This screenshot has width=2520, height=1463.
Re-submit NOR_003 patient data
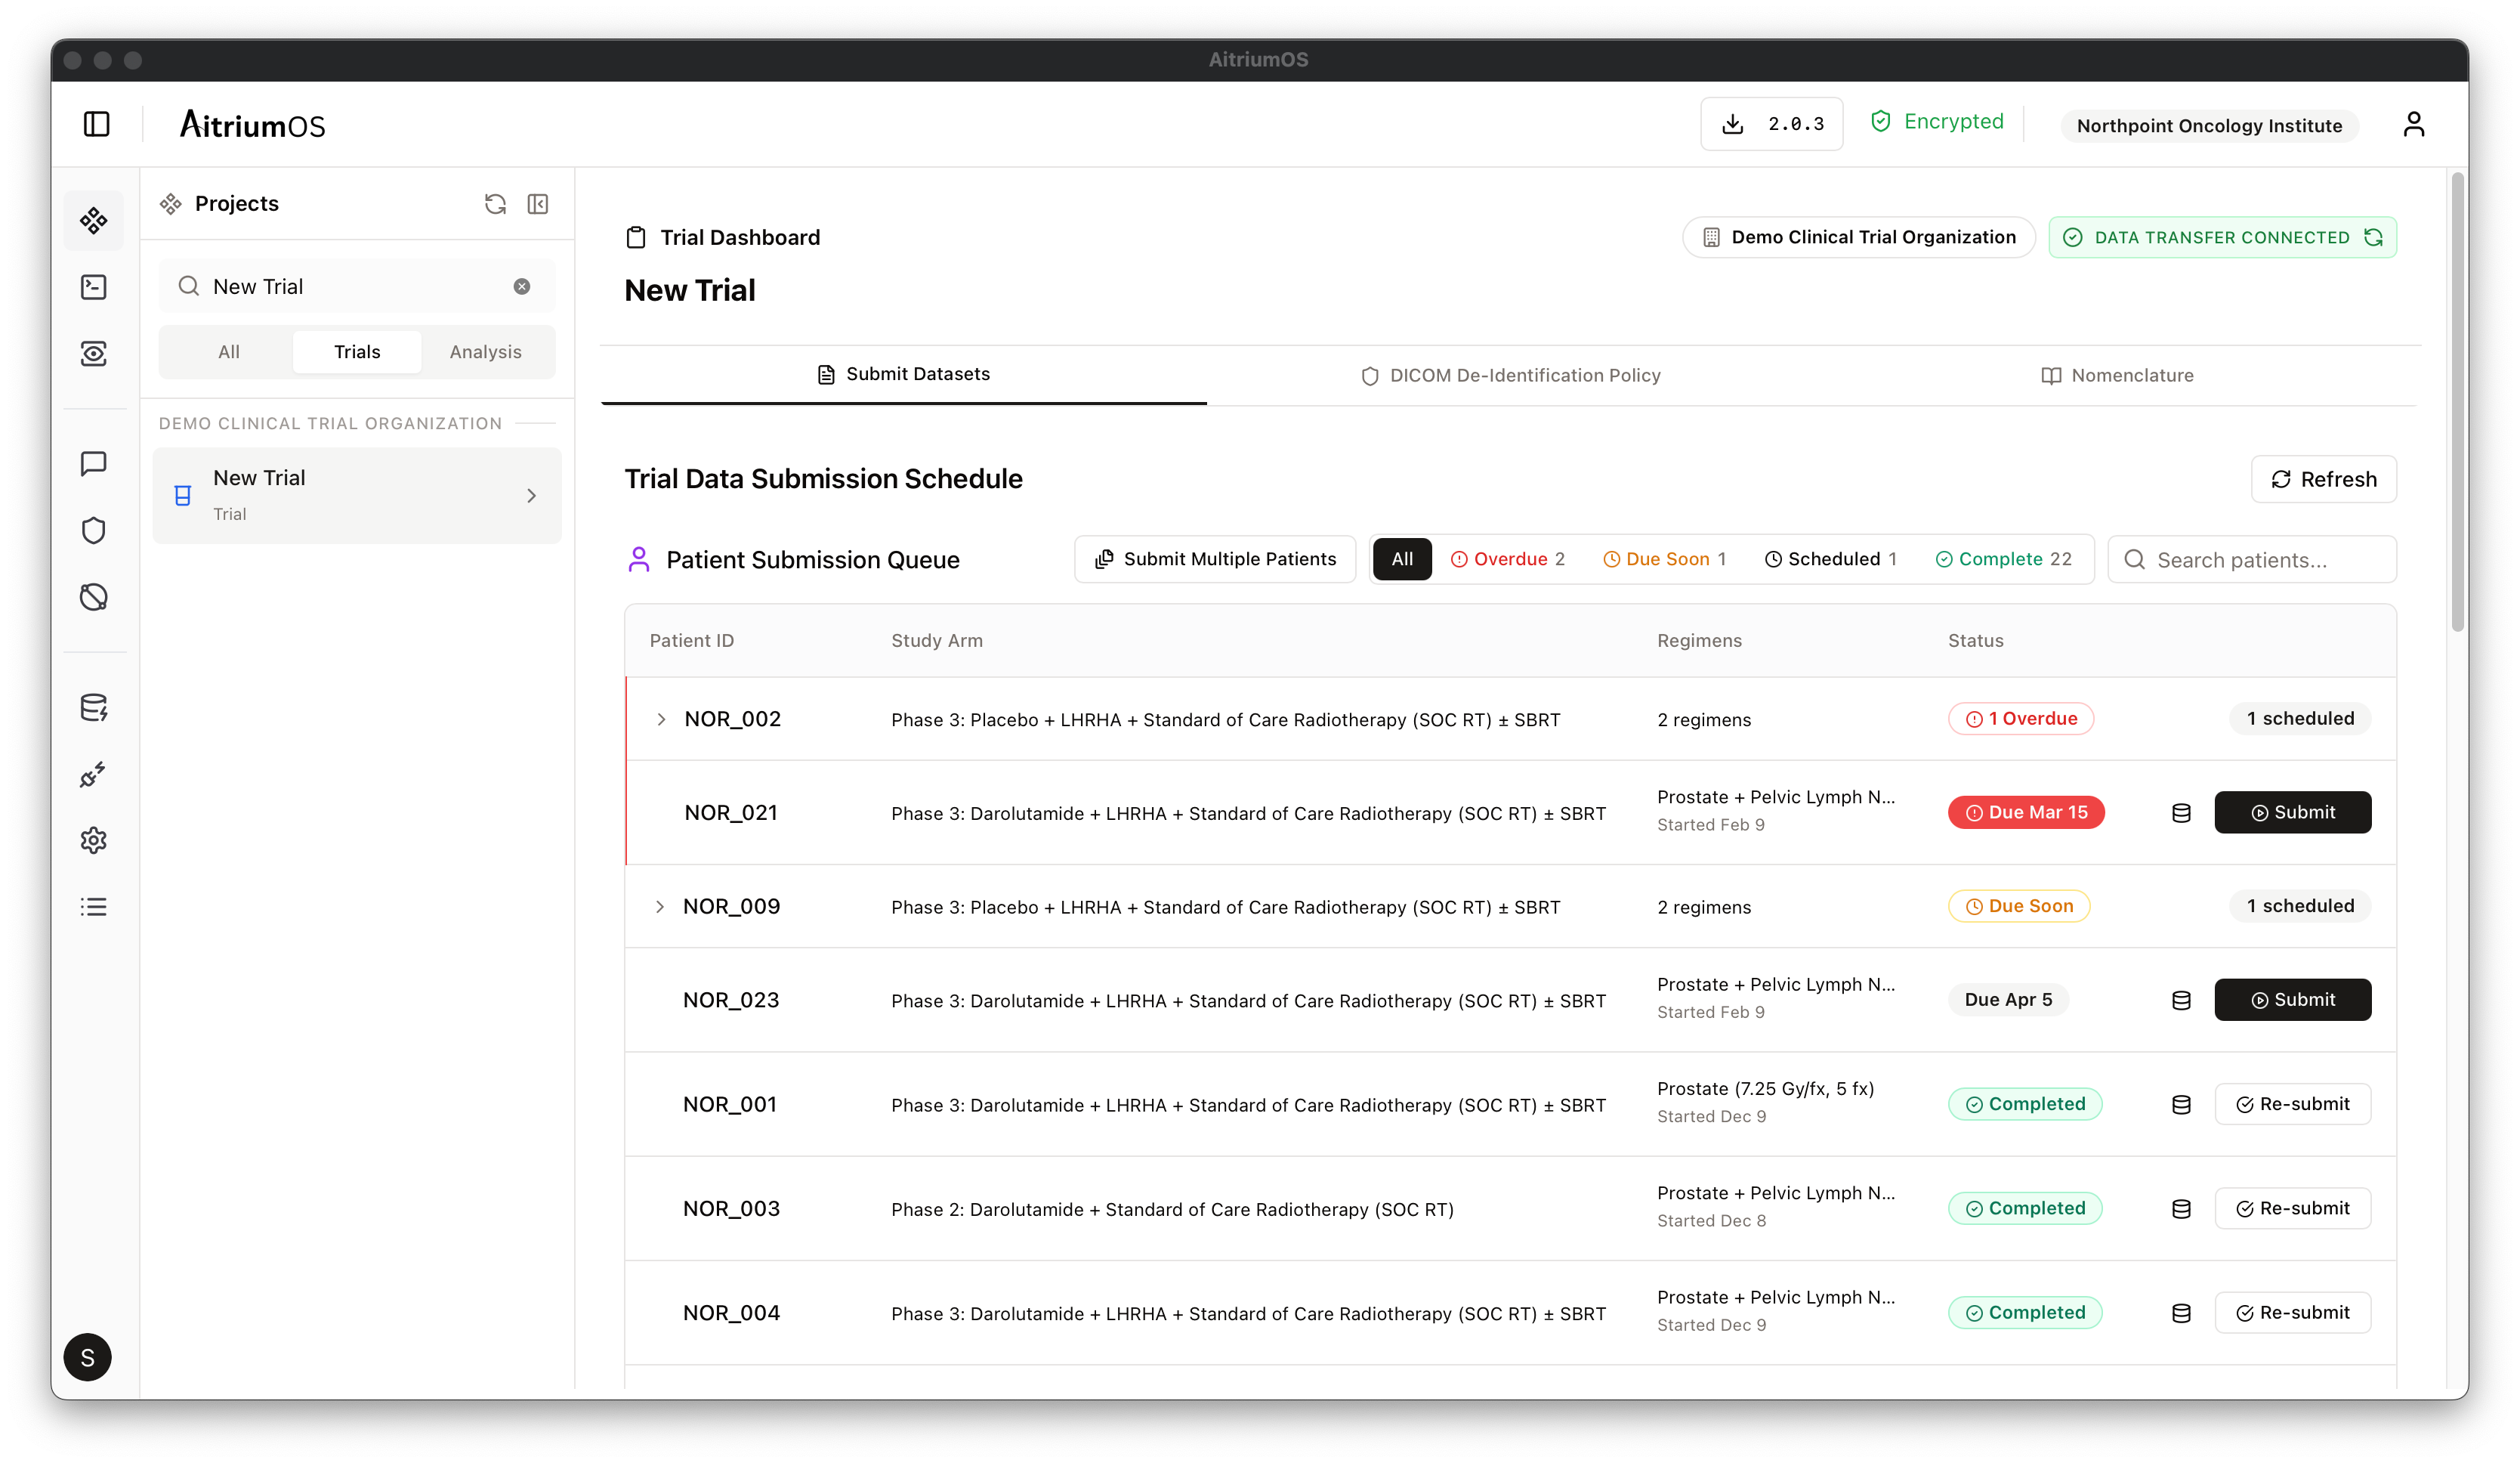pos(2292,1209)
